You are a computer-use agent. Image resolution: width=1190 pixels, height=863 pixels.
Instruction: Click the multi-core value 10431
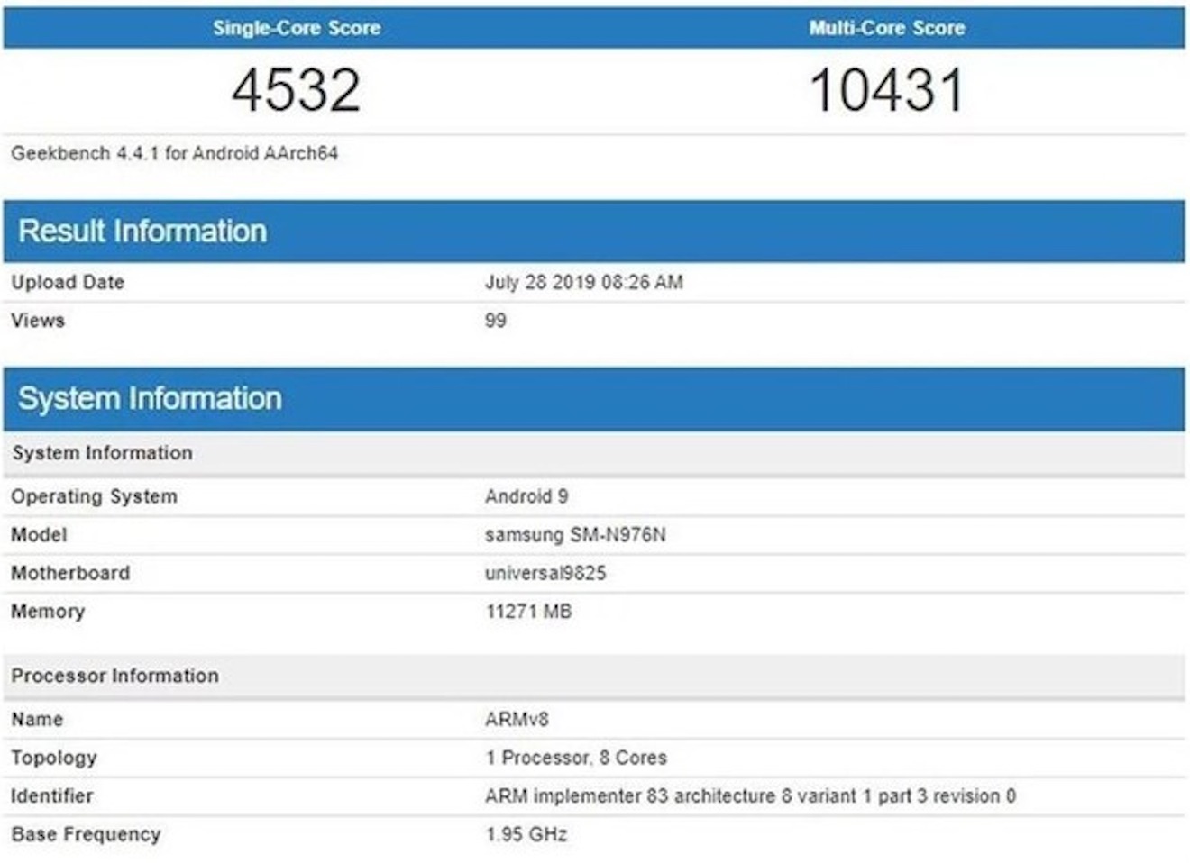887,90
